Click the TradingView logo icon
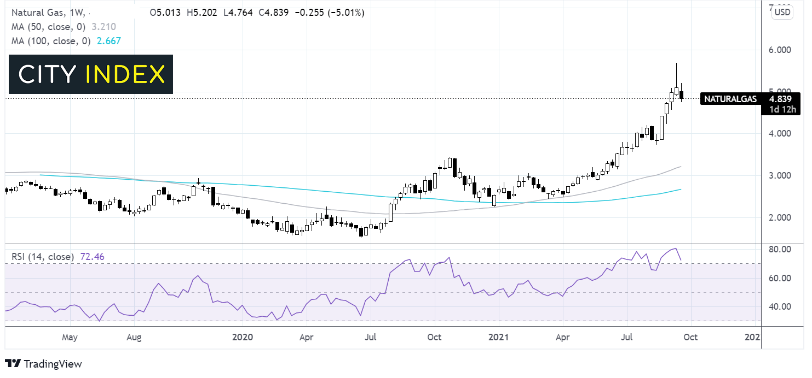This screenshot has width=812, height=378. 12,364
